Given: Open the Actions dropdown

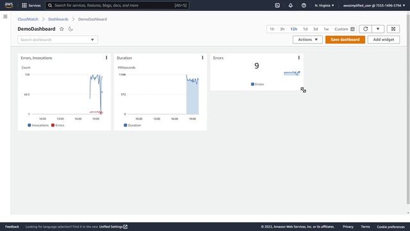Looking at the screenshot, I should tap(307, 40).
